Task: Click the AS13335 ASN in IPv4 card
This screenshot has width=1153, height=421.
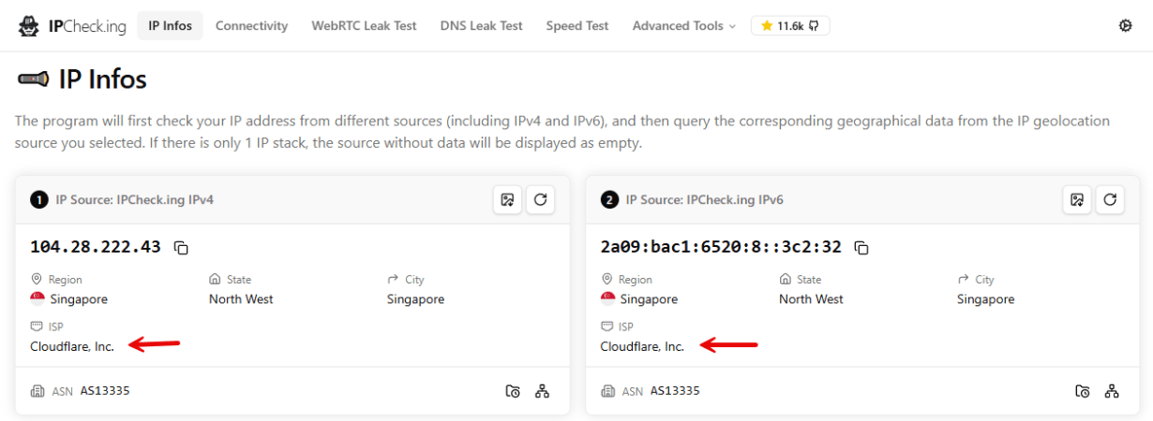Action: pyautogui.click(x=105, y=391)
